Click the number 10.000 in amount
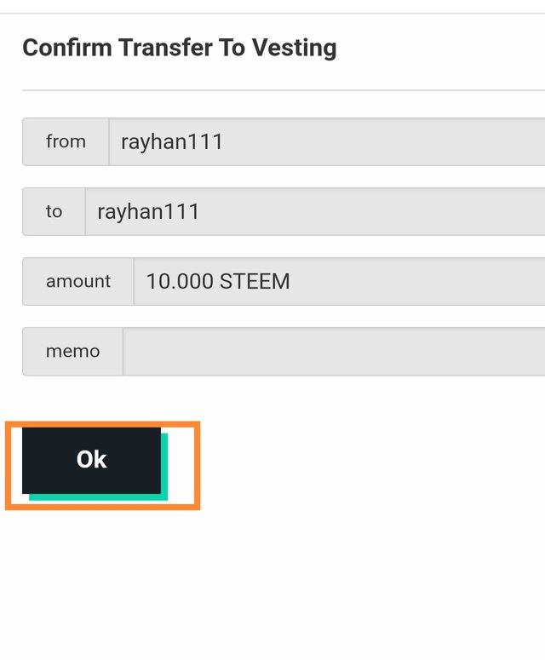Viewport: 545px width, 660px height. 180,282
